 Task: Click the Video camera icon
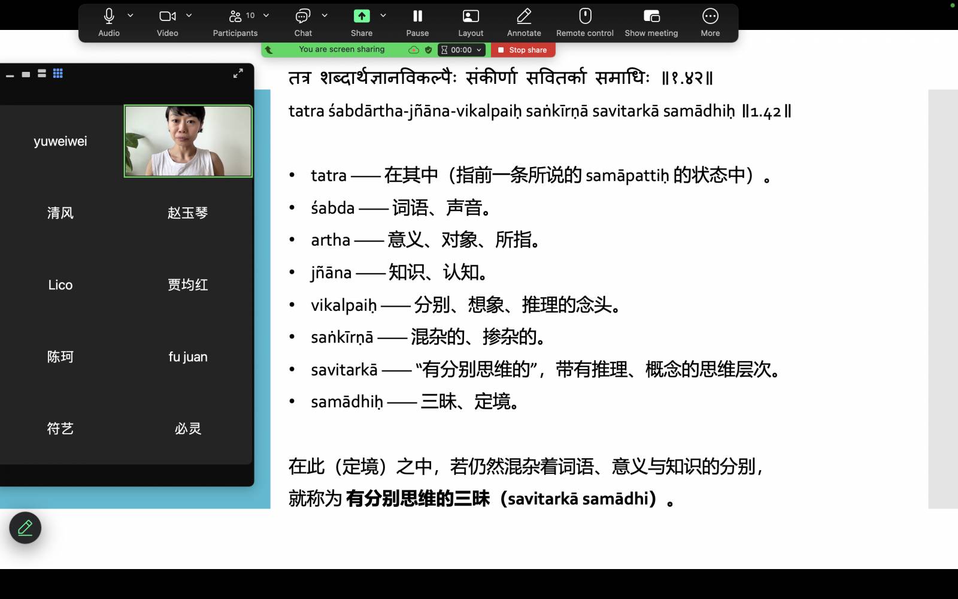point(167,17)
